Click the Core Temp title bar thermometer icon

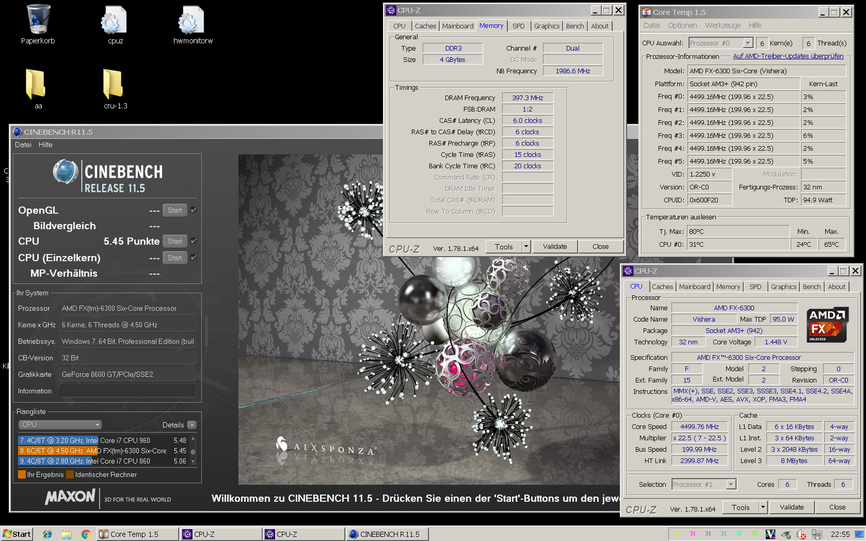(x=646, y=12)
